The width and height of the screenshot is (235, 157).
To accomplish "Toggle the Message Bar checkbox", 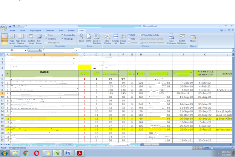I will [x=46, y=43].
